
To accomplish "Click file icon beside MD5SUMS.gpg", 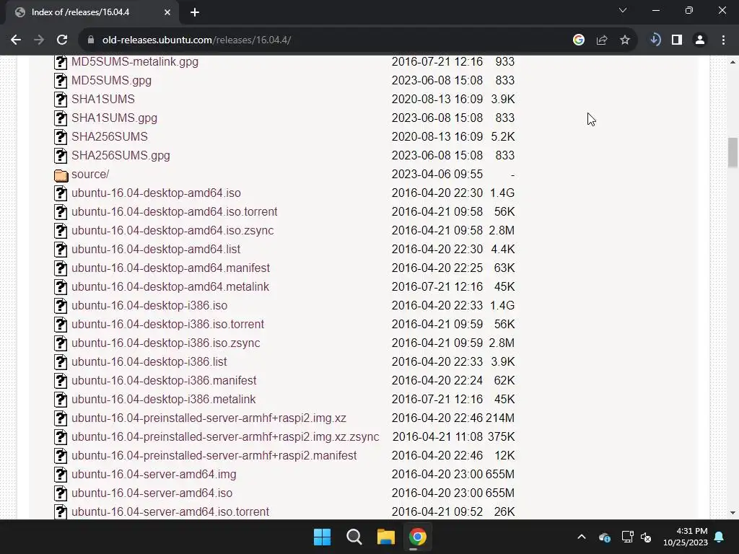I will (61, 81).
